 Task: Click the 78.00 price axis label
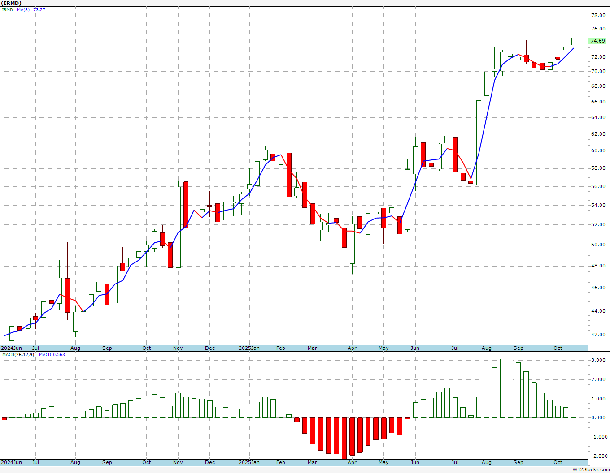(x=598, y=15)
